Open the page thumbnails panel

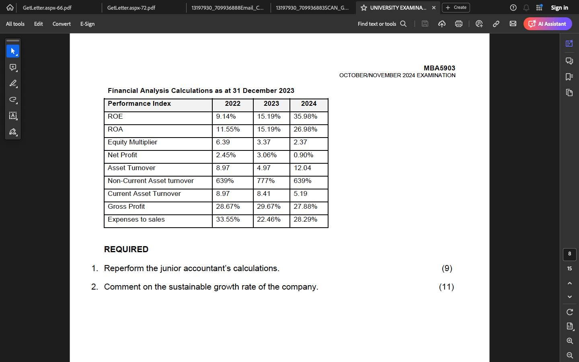tap(569, 93)
